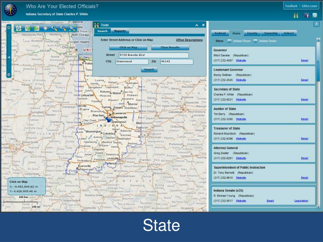Open Superintendent of Public Instruction Website link
The height and width of the screenshot is (242, 323).
(241, 178)
